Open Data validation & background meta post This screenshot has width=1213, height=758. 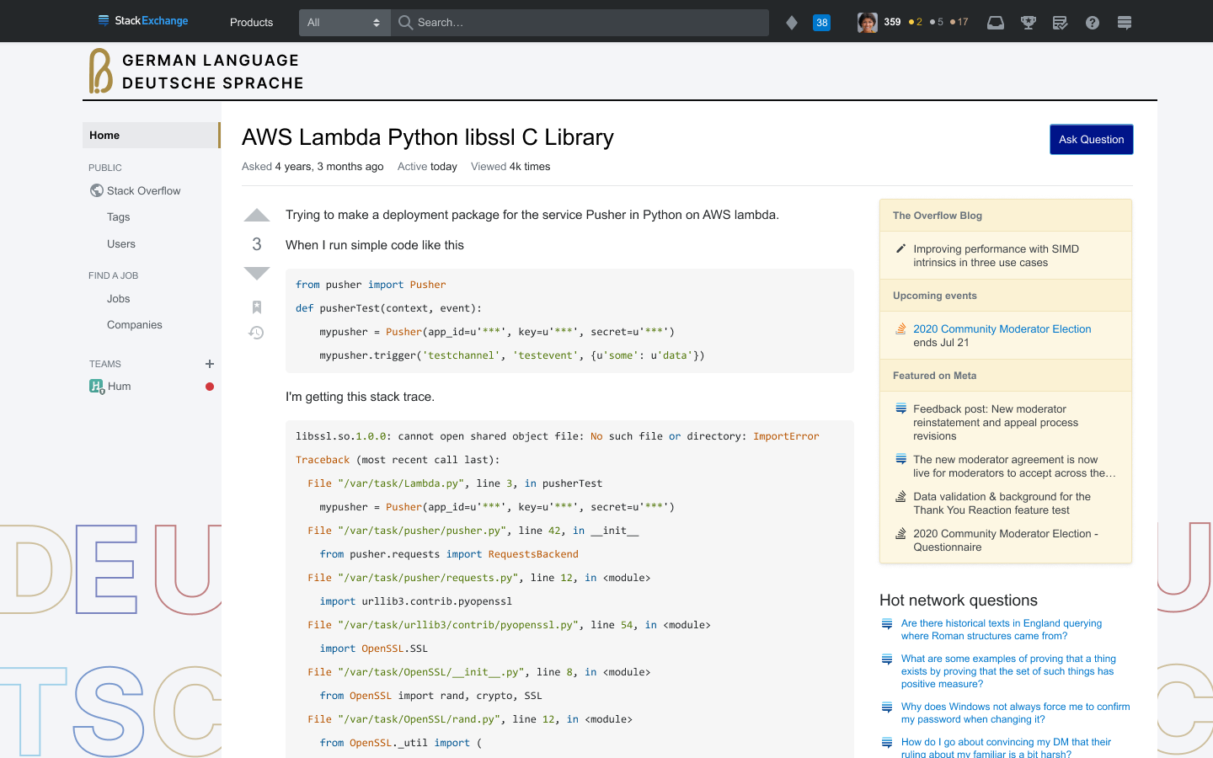pos(1002,504)
